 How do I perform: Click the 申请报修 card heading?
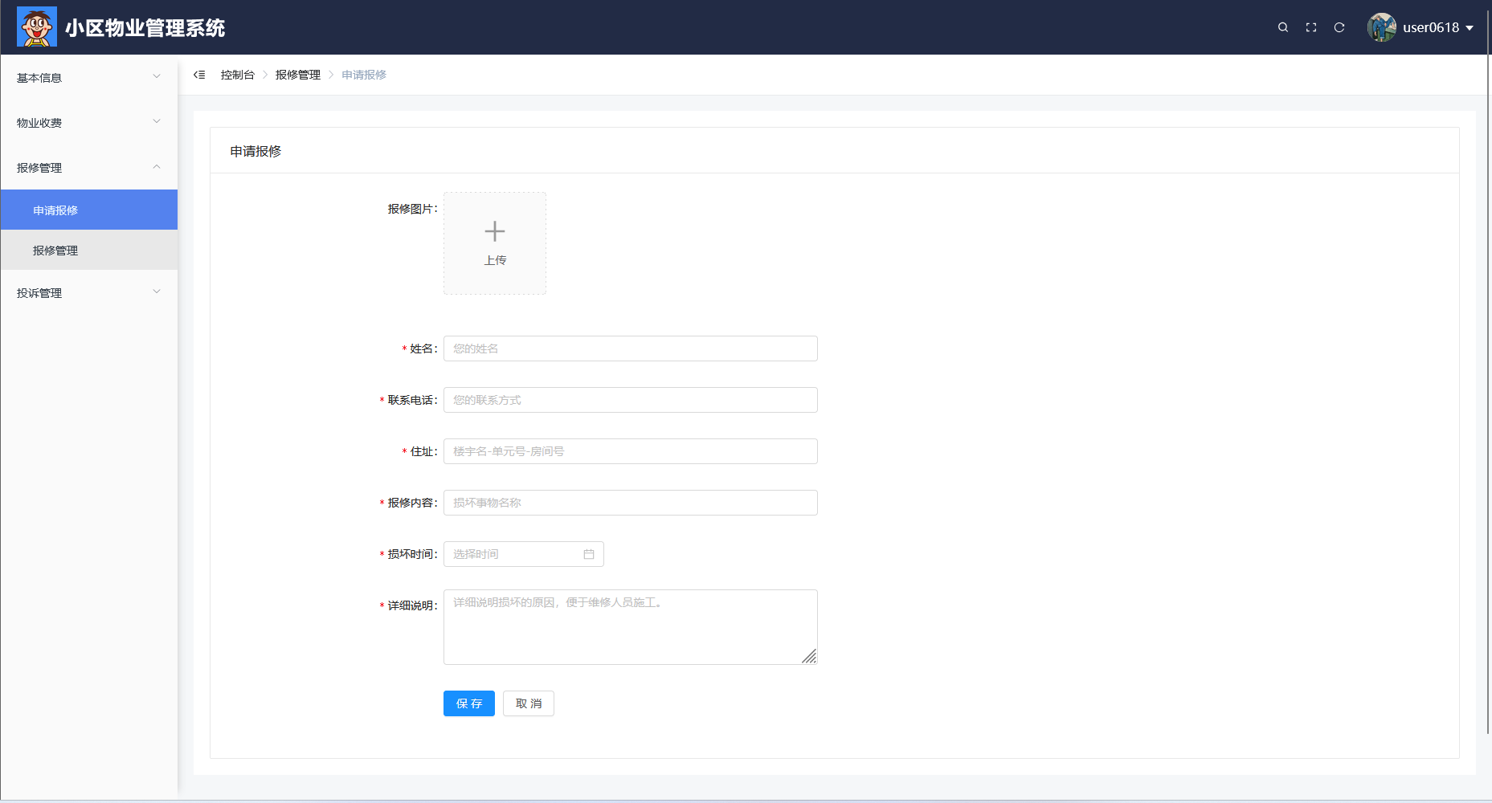255,151
